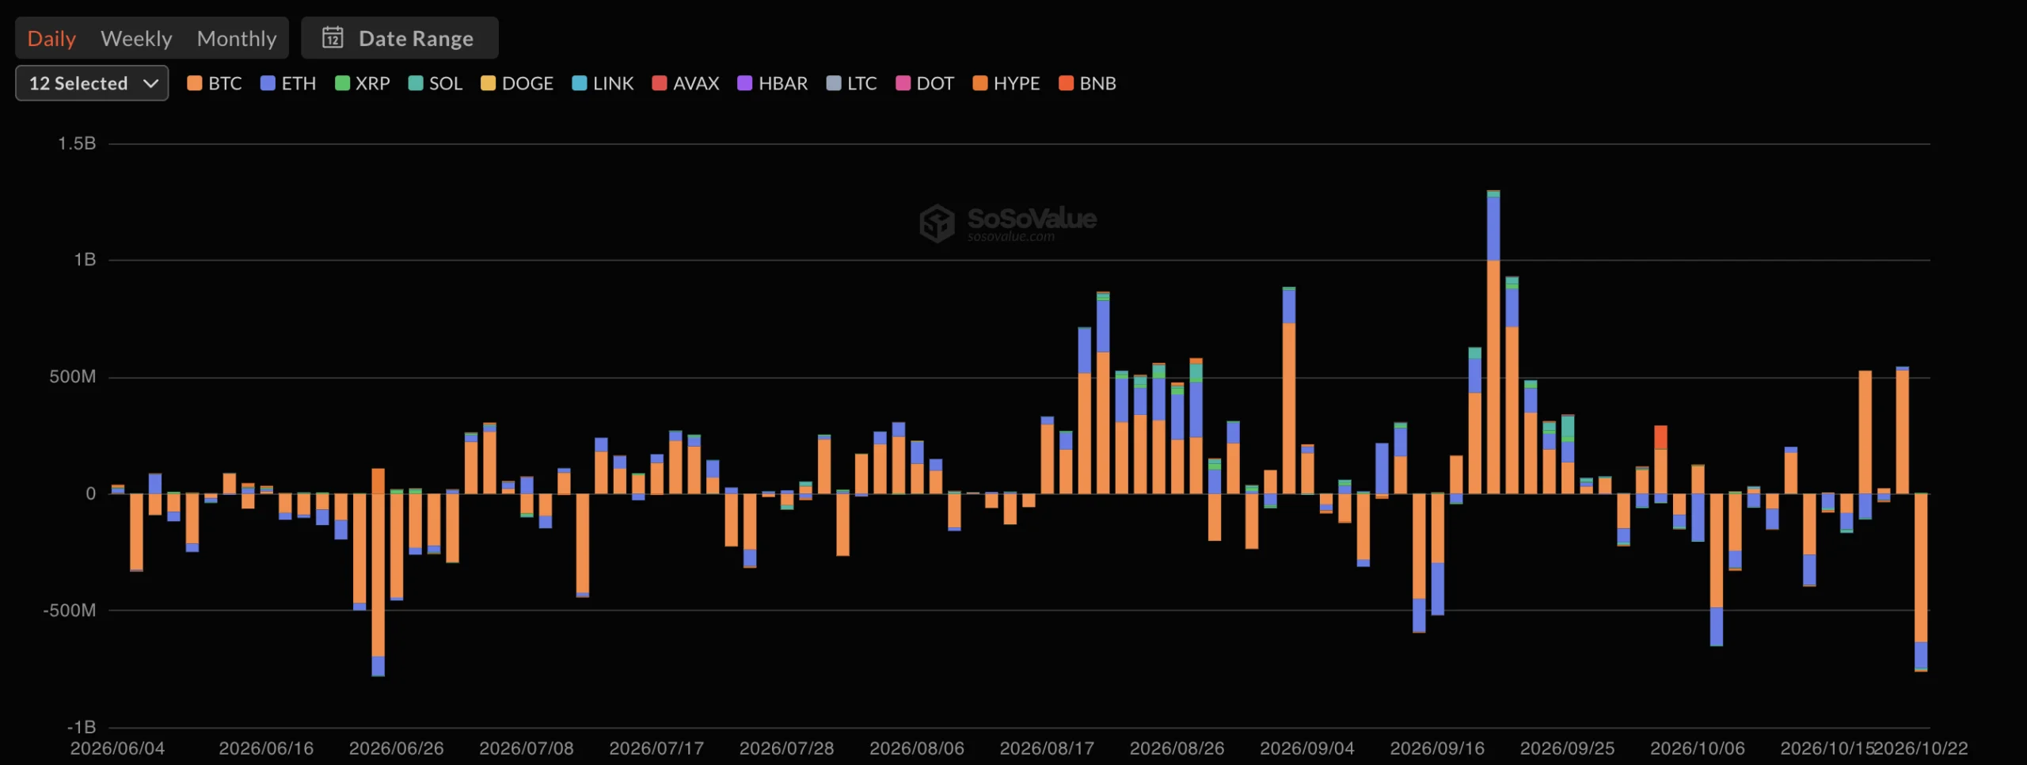Viewport: 2027px width, 765px height.
Task: Expand the chevron on 12 Selected
Action: pyautogui.click(x=150, y=83)
